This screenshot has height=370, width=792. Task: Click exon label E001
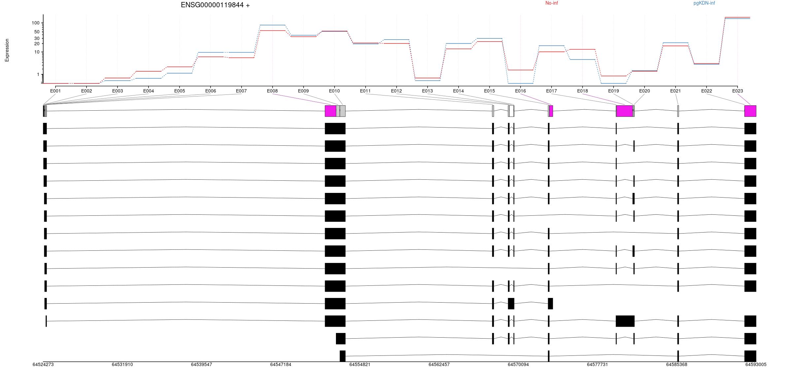click(55, 91)
